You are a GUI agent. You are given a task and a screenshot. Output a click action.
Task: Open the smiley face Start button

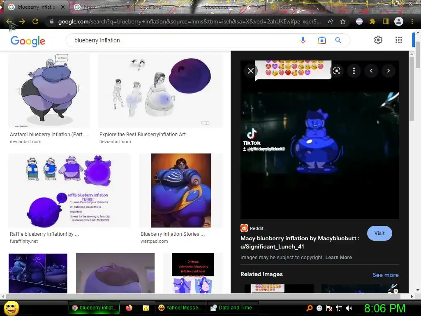pyautogui.click(x=12, y=308)
